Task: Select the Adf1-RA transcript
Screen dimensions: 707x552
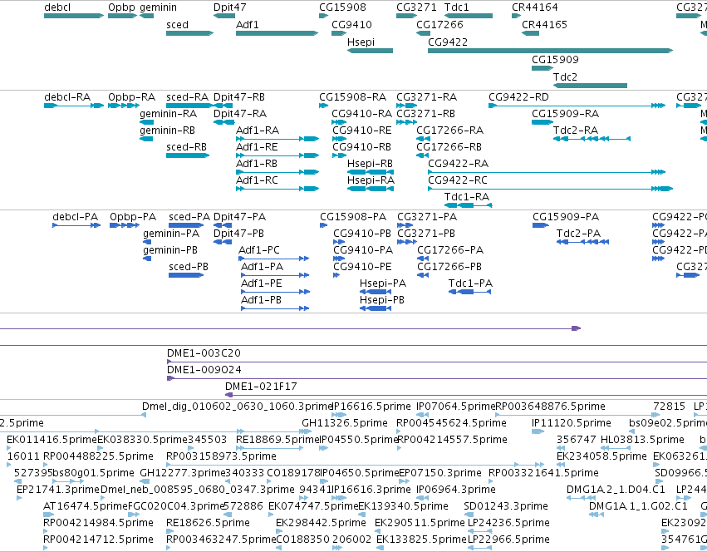Action: point(277,139)
